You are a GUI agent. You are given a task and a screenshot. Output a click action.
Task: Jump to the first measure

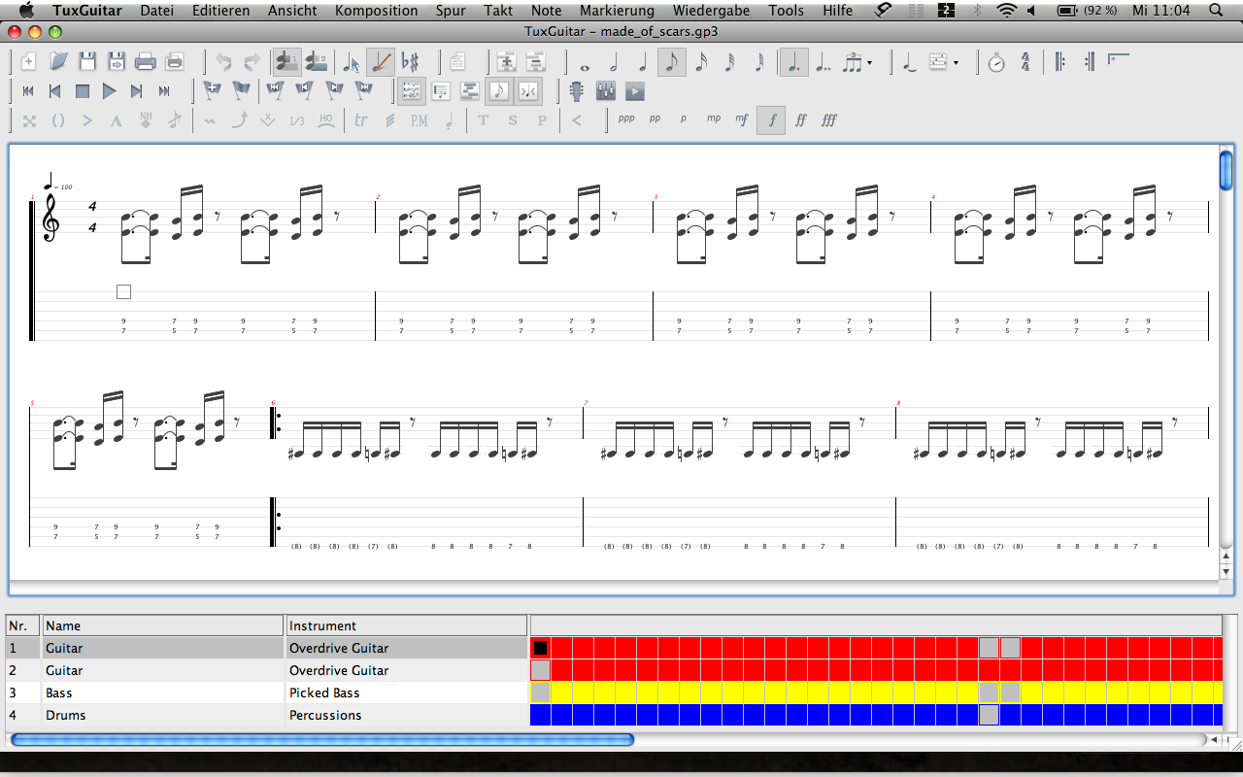[x=28, y=91]
